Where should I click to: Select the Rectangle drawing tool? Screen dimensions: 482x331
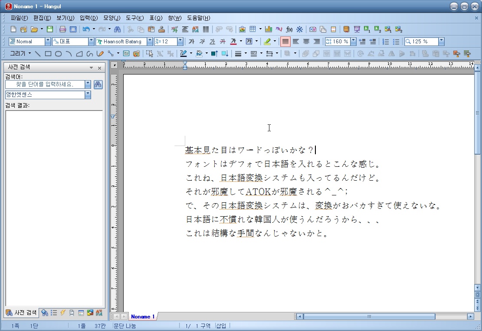[x=48, y=54]
